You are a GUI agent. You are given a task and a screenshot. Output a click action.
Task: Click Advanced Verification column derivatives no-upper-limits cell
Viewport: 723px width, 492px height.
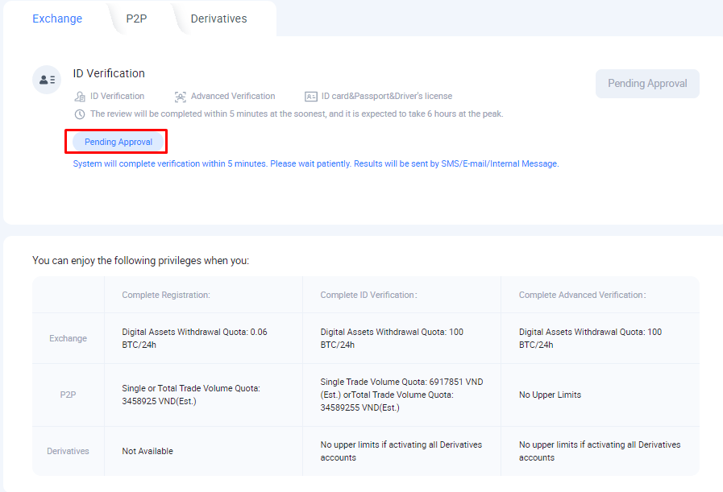pos(600,451)
